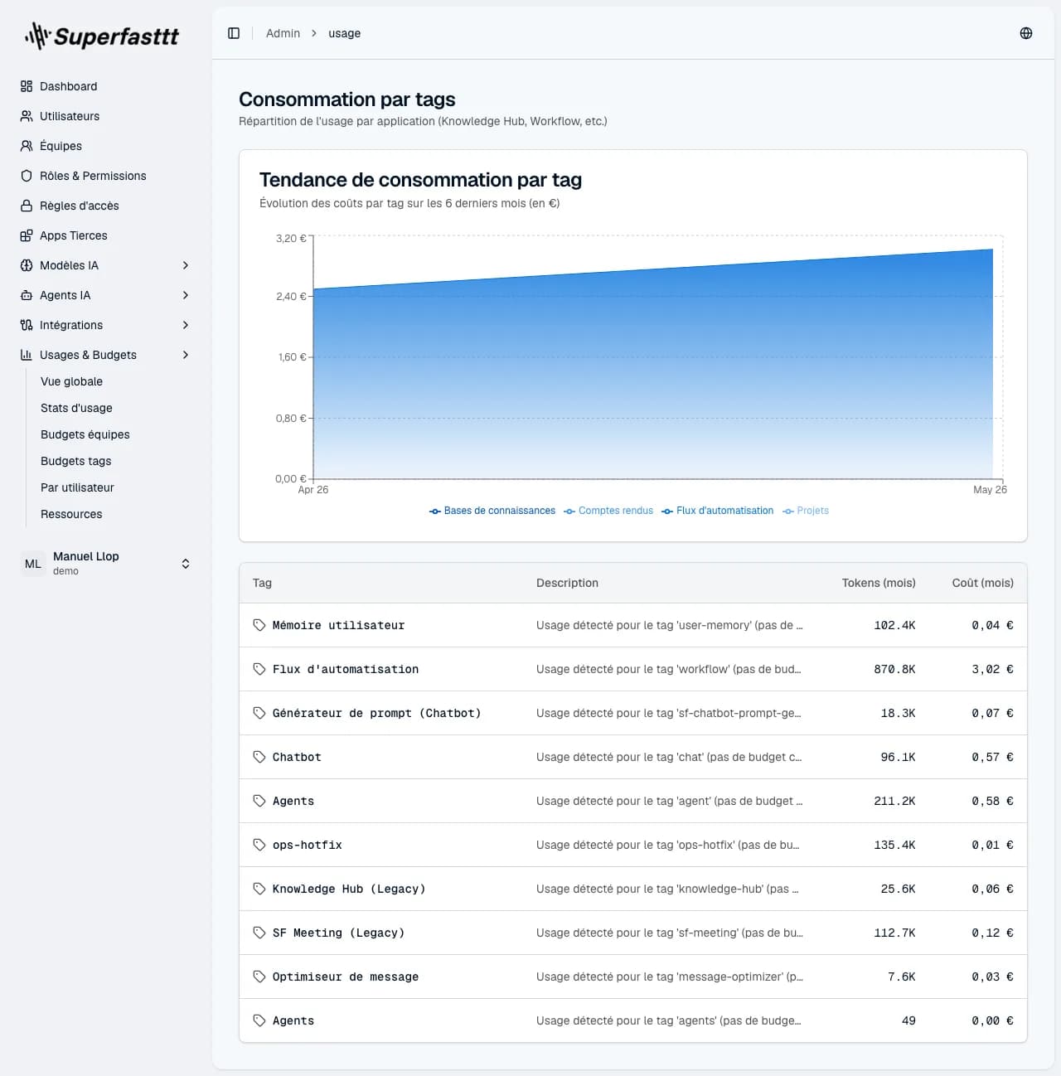Expand the Intégrations chevron
The height and width of the screenshot is (1076, 1061).
click(x=186, y=325)
